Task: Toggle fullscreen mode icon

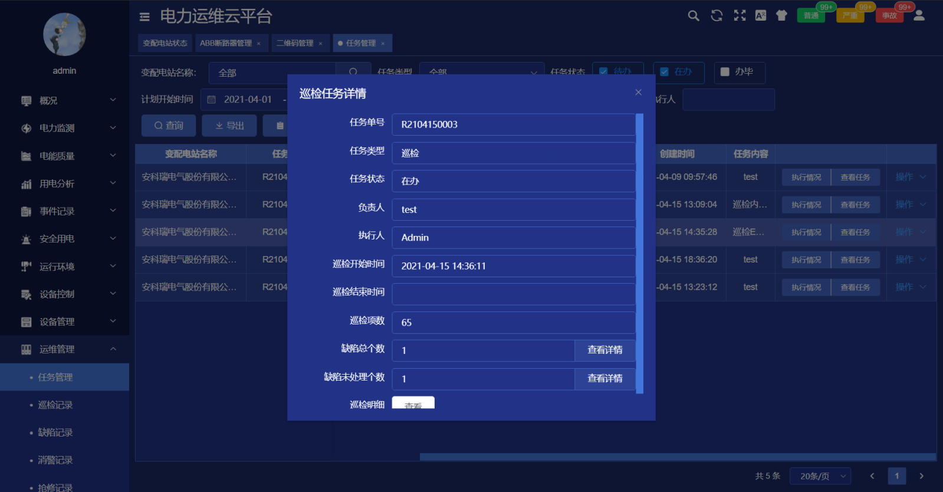Action: 740,16
